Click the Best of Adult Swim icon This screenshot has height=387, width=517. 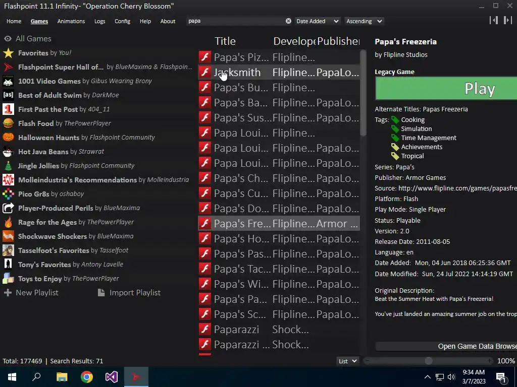click(8, 95)
